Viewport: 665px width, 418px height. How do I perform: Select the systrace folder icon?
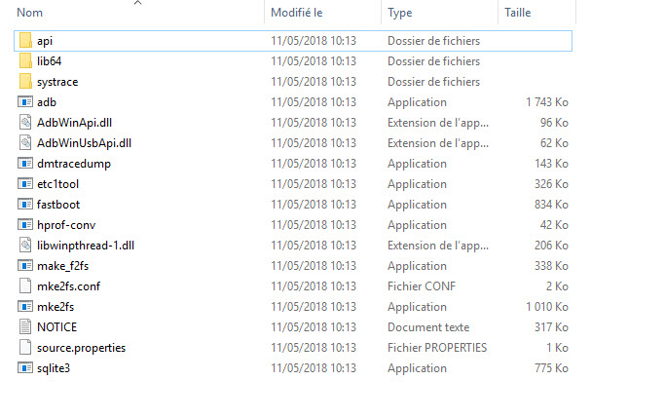tap(26, 82)
